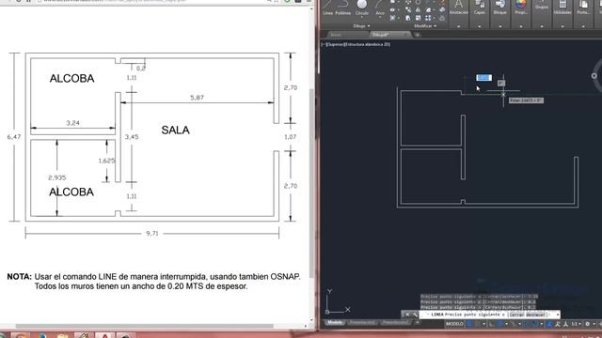
Task: Select the Arco drawing tool
Action: tap(380, 8)
